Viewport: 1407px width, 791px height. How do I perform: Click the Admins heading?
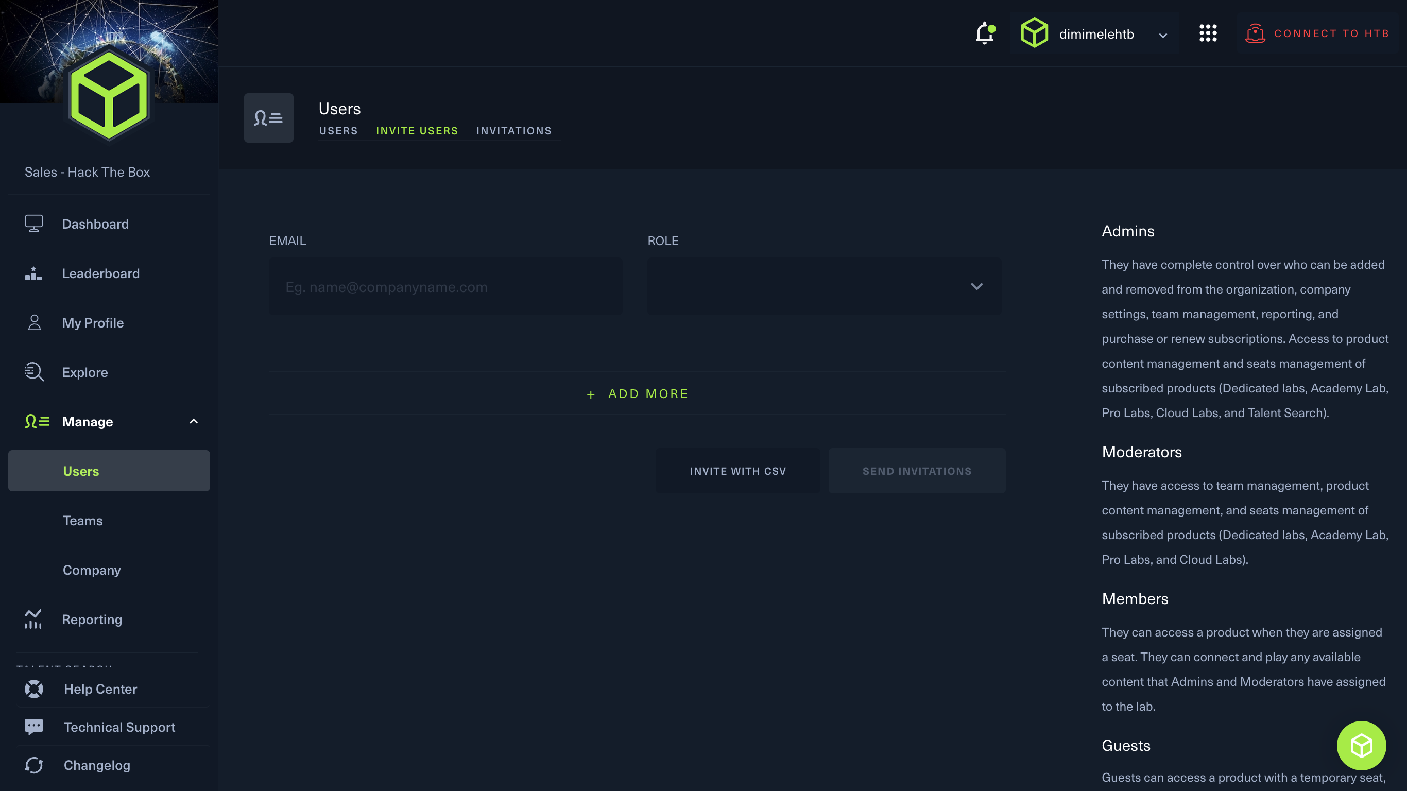(x=1128, y=231)
